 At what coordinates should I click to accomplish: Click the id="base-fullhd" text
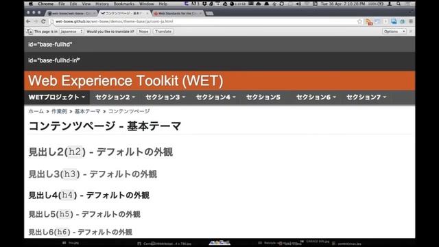[x=50, y=44]
